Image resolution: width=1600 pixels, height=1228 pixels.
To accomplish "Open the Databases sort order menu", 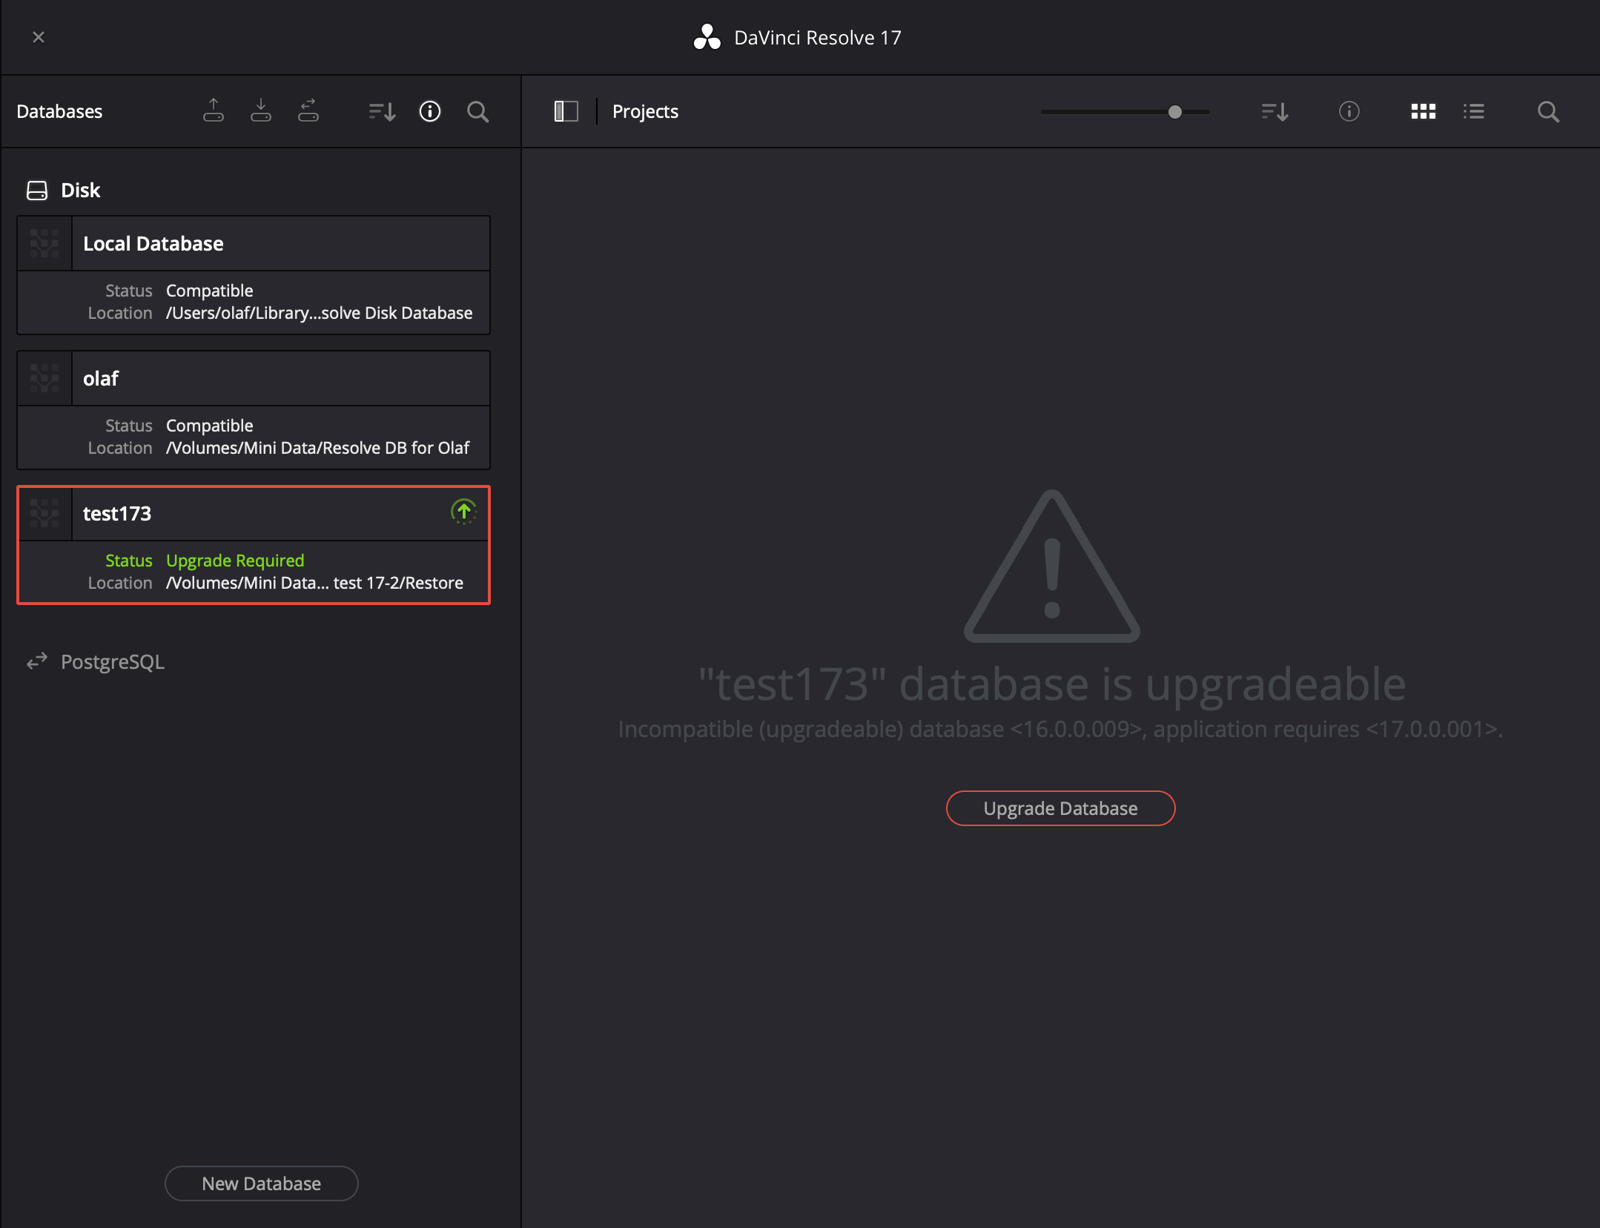I will tap(383, 111).
